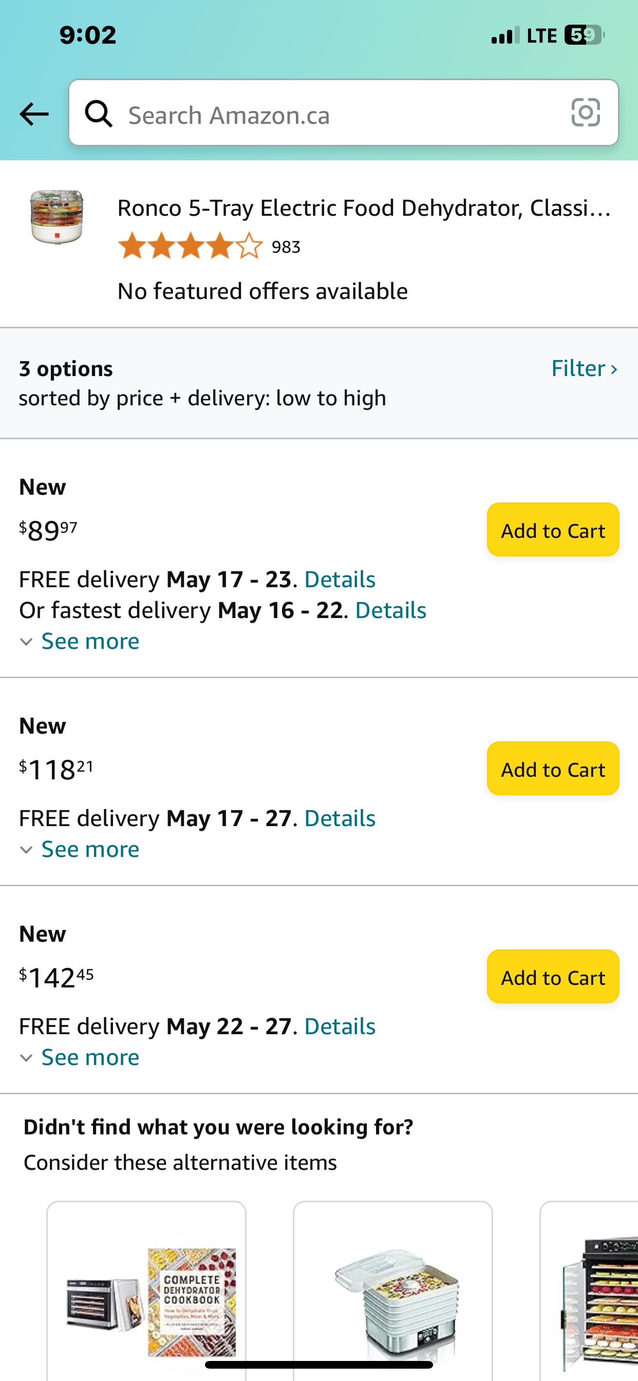Open Details for fastest delivery May 16 - 22

tap(390, 611)
